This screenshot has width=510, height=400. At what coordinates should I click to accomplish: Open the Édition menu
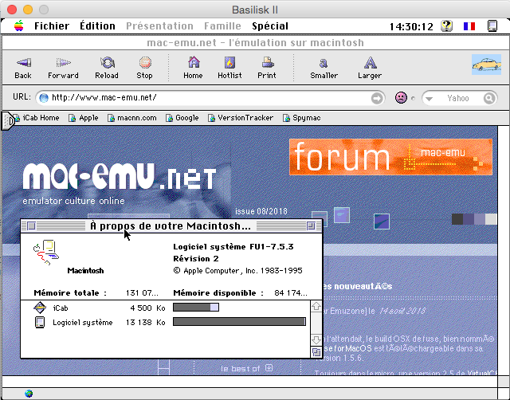click(97, 26)
